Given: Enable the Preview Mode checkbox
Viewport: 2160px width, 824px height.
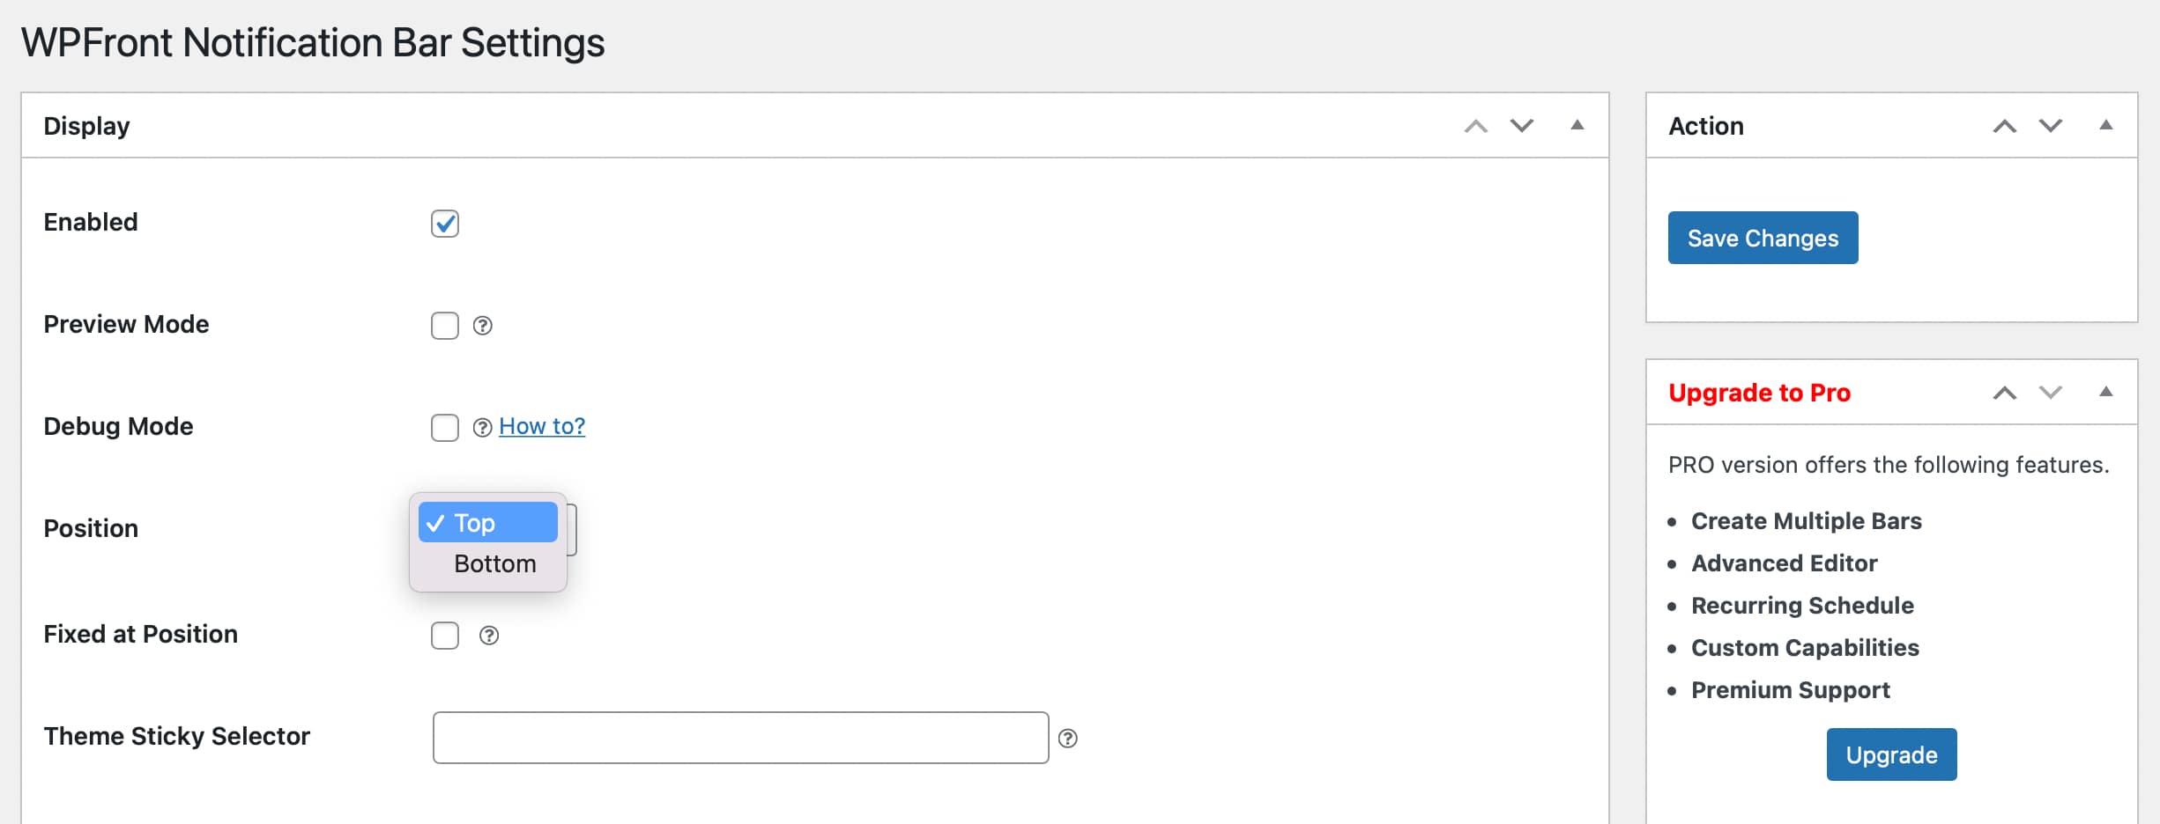Looking at the screenshot, I should point(445,326).
